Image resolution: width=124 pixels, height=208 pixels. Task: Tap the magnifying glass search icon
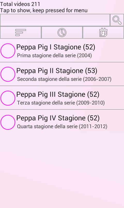coord(117,20)
